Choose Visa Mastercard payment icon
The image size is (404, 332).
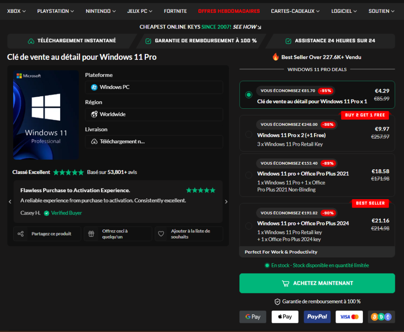coord(349,317)
